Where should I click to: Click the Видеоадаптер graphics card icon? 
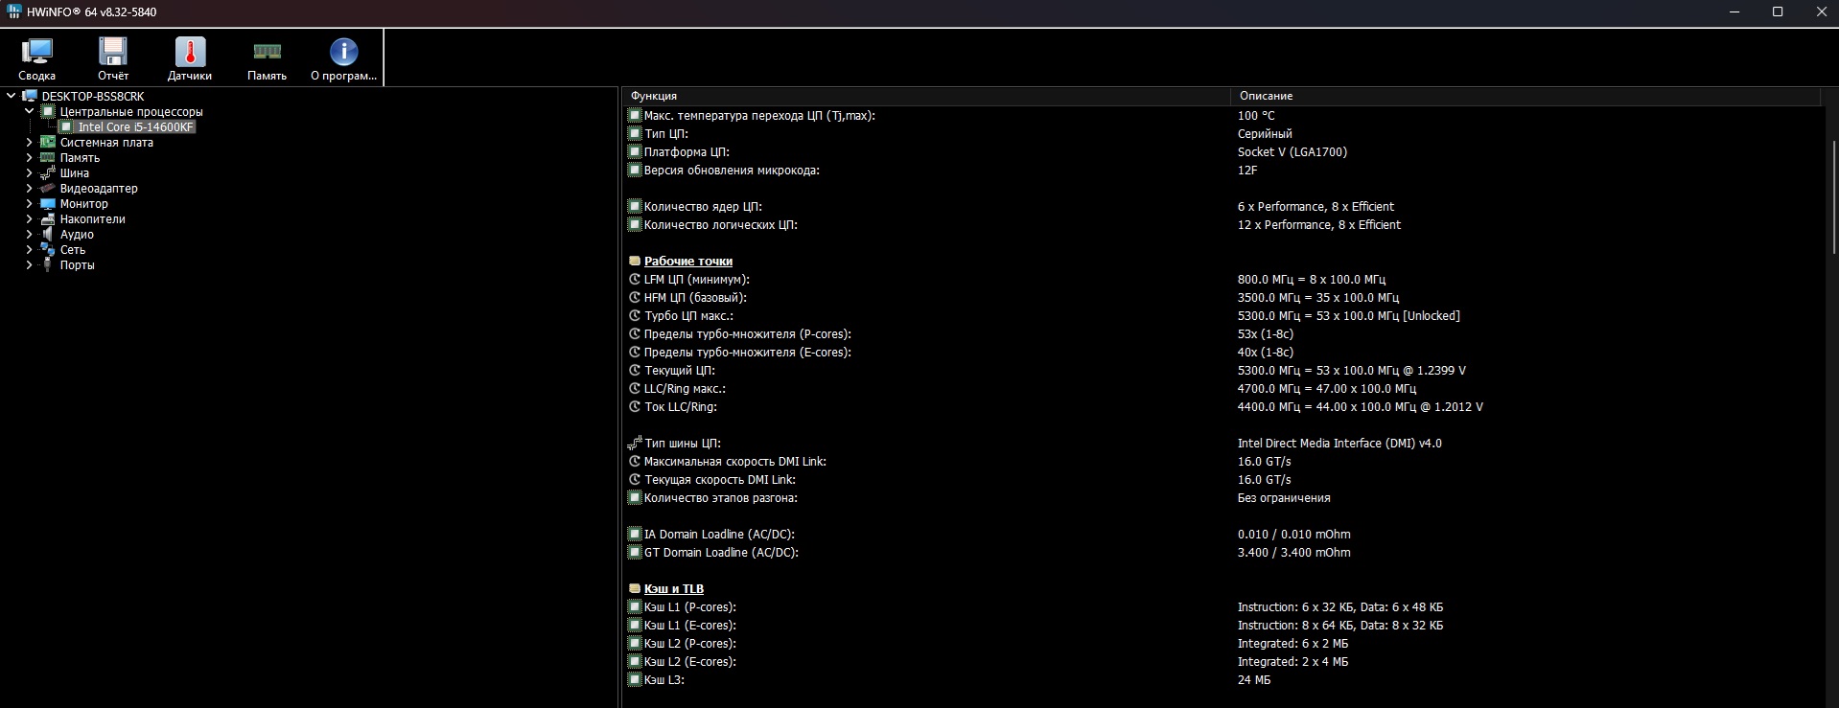point(48,188)
